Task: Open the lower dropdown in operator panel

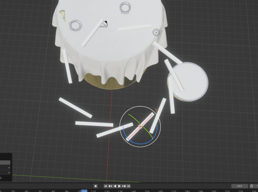Action: [5, 173]
